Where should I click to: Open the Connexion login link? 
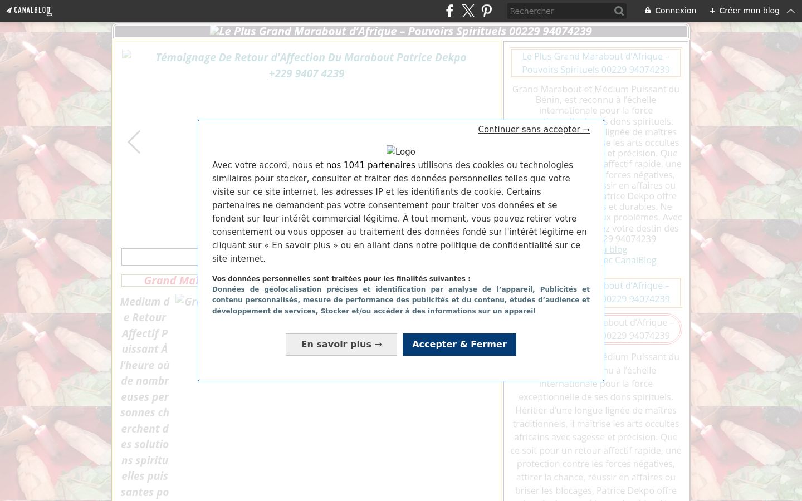(671, 11)
